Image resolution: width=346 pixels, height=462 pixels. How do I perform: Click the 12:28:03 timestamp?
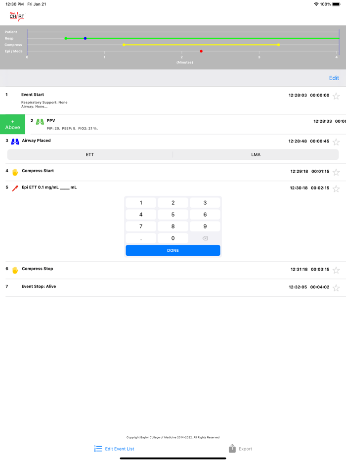298,95
